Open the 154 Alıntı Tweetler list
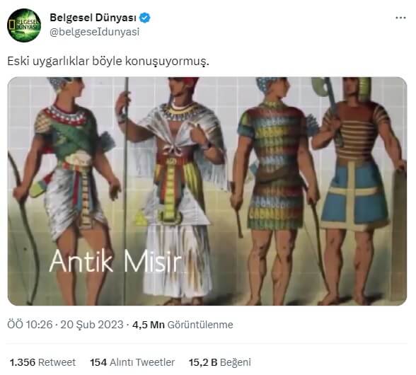 (132, 362)
